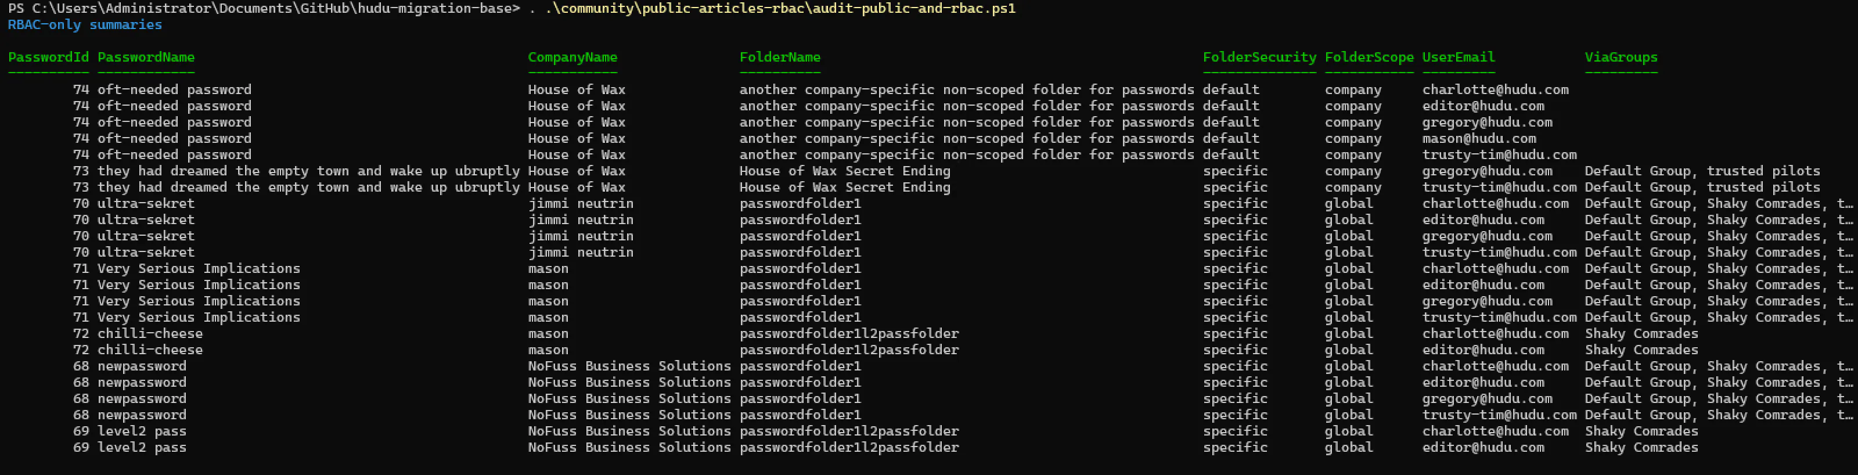Click the UserEmail column header
The height and width of the screenshot is (475, 1858).
1459,57
